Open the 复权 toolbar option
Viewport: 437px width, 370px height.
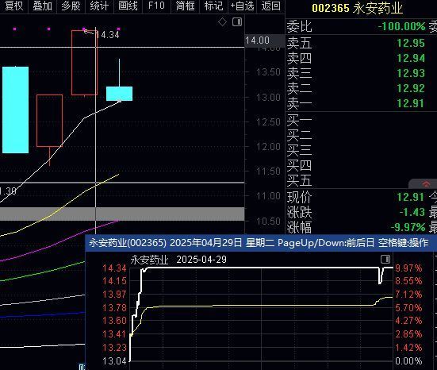point(13,6)
